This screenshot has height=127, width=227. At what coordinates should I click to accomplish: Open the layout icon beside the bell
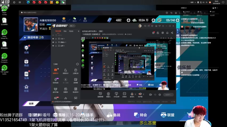point(163,33)
